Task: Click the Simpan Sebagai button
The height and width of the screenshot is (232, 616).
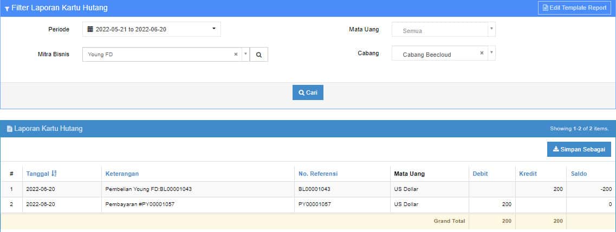Action: [x=579, y=149]
